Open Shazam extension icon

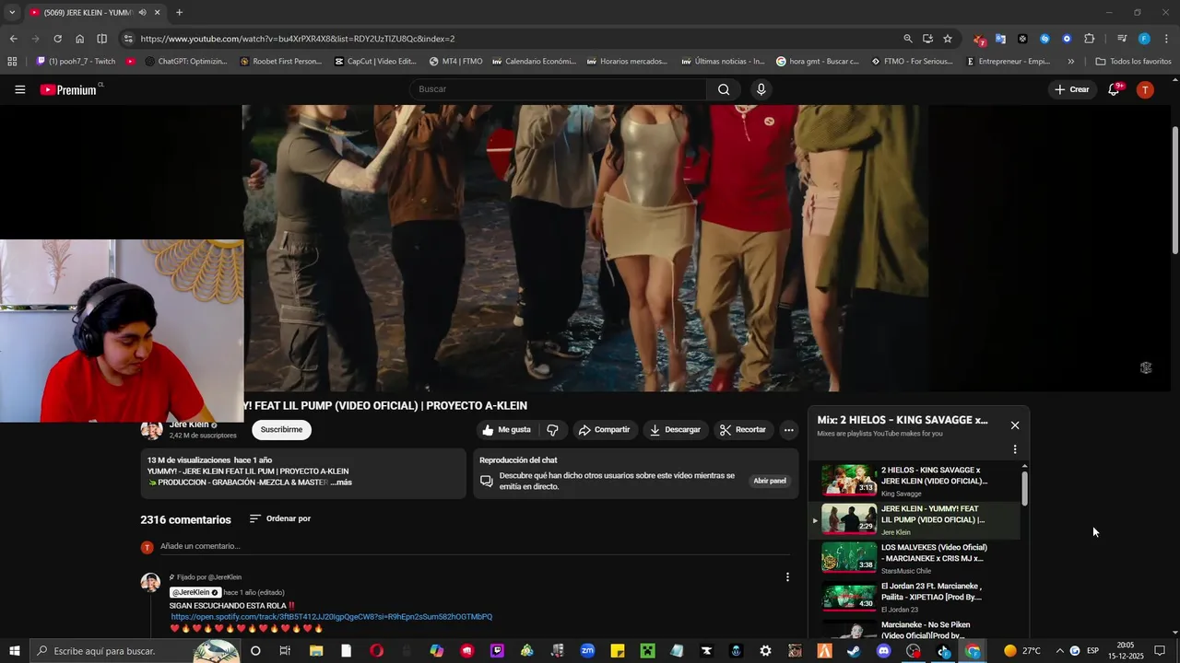pos(1044,39)
